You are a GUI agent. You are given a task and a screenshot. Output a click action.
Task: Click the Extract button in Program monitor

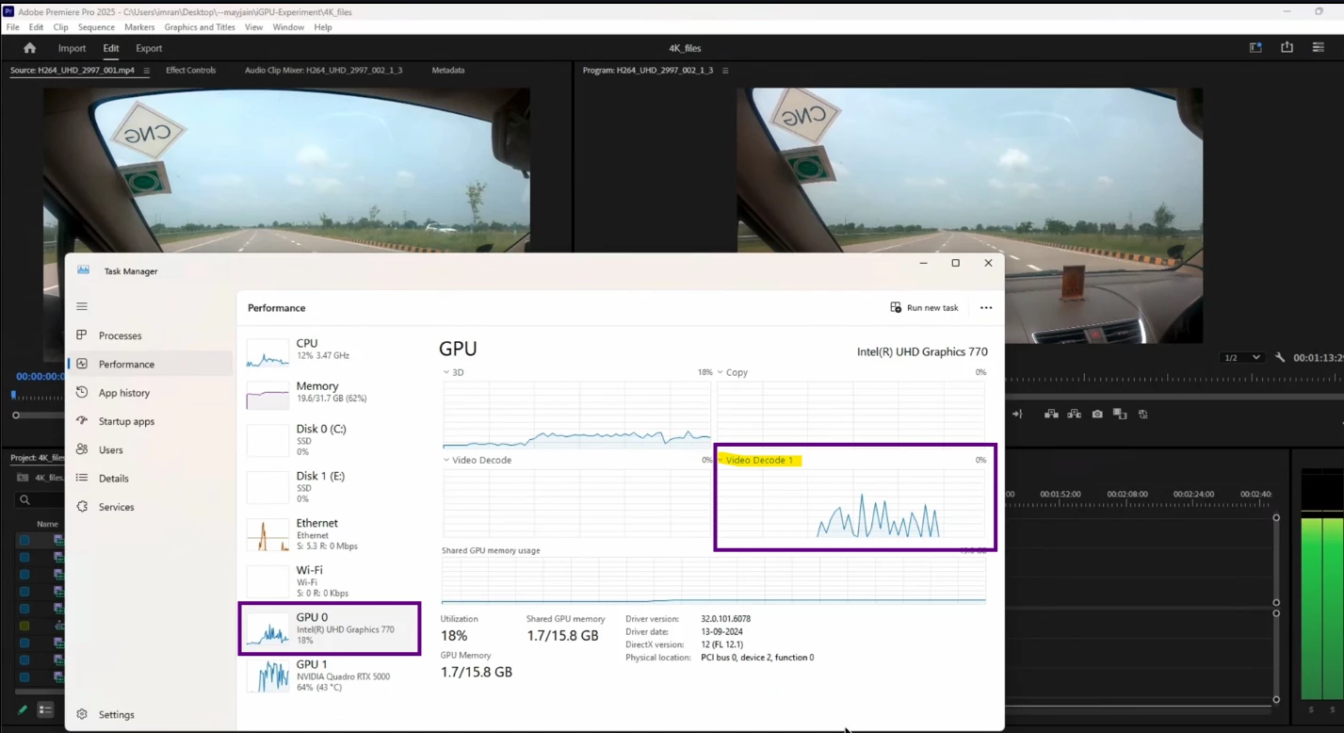[x=1074, y=415]
